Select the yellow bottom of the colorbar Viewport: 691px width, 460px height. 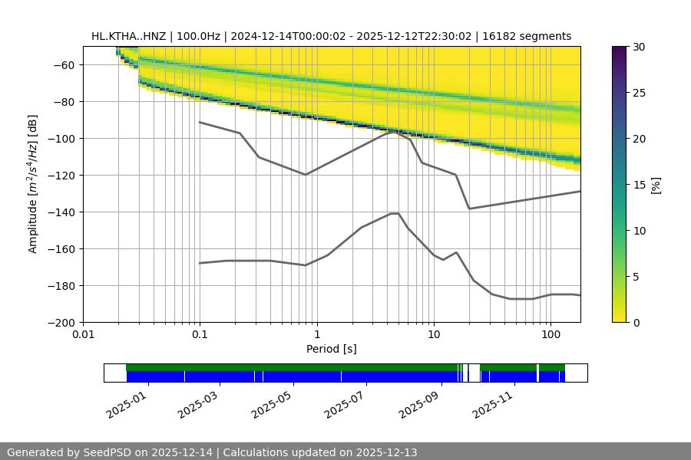[620, 318]
